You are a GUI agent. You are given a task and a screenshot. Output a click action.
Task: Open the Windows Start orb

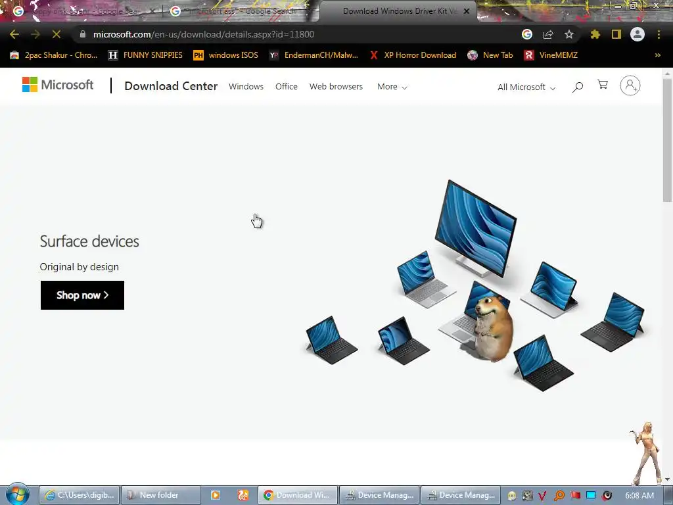point(17,494)
